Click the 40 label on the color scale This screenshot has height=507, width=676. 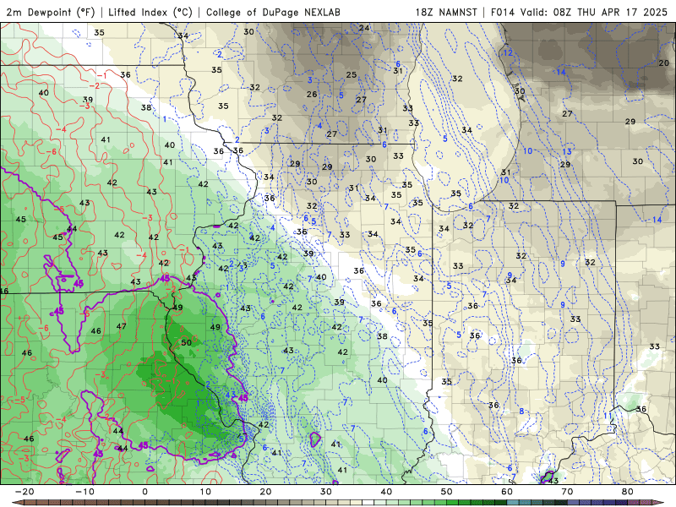point(386,492)
